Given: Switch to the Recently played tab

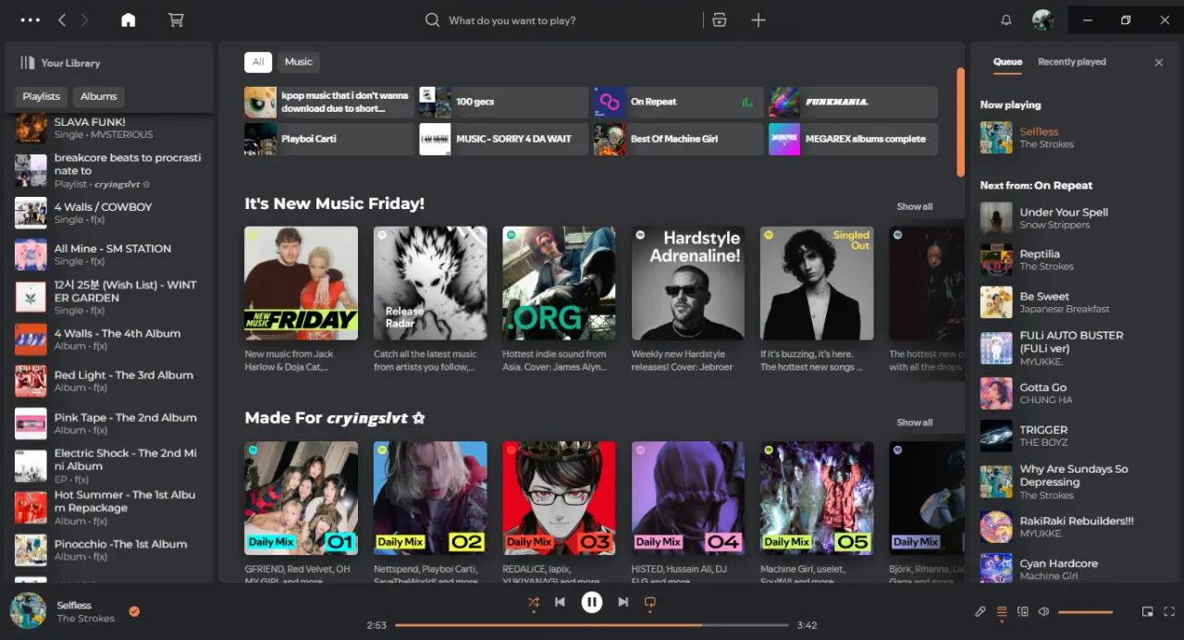Looking at the screenshot, I should point(1072,62).
